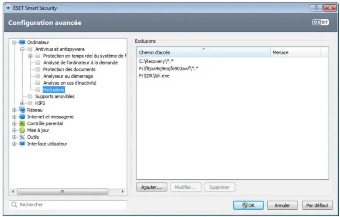Screen dimensions: 340x217
Task: Click the Contrôle parental icon
Action: click(22, 123)
